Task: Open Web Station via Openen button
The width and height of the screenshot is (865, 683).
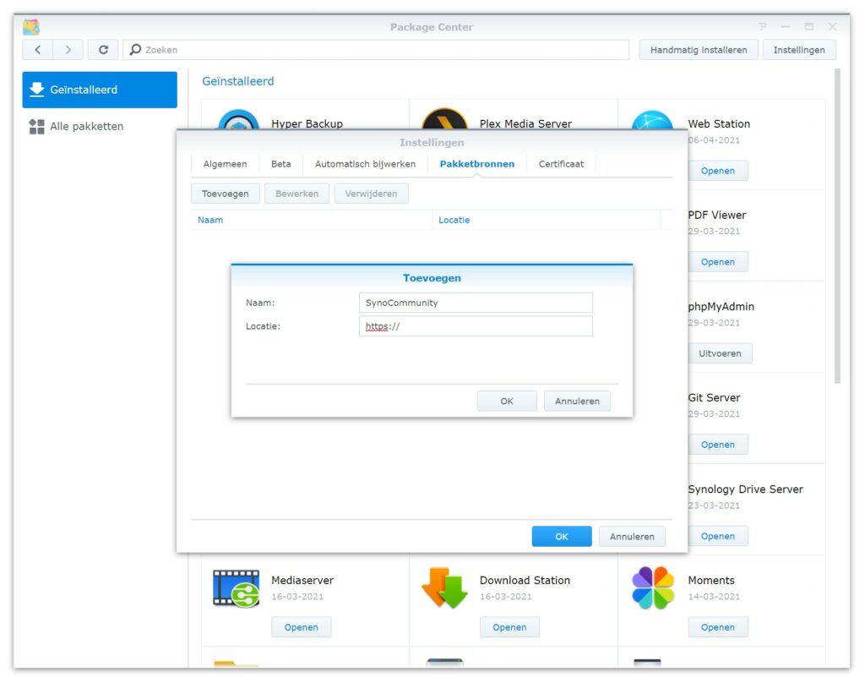Action: 718,171
